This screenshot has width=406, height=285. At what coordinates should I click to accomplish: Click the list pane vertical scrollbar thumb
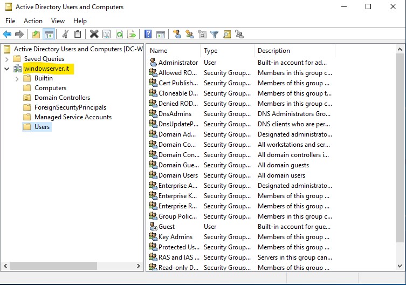pos(400,148)
